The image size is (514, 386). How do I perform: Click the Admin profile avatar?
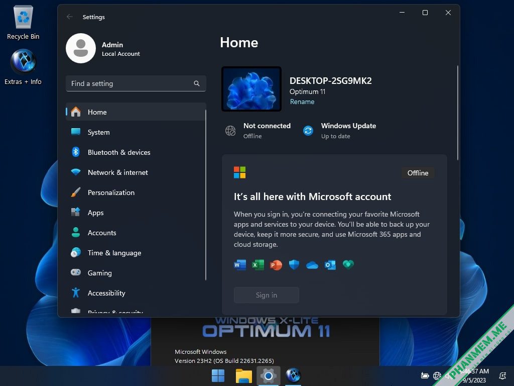point(81,48)
